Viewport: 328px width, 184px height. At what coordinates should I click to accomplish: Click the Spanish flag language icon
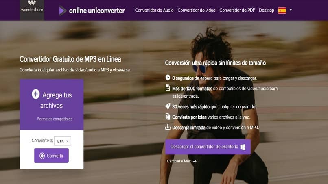(282, 11)
